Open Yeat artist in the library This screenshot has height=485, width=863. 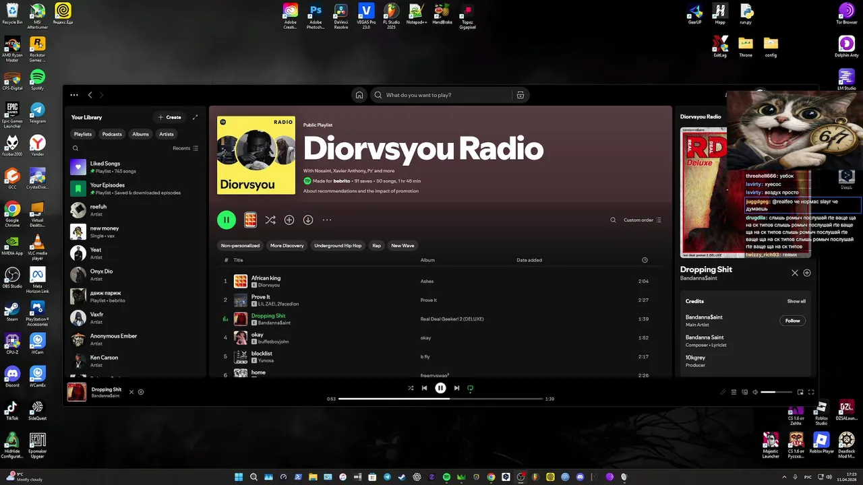136,253
